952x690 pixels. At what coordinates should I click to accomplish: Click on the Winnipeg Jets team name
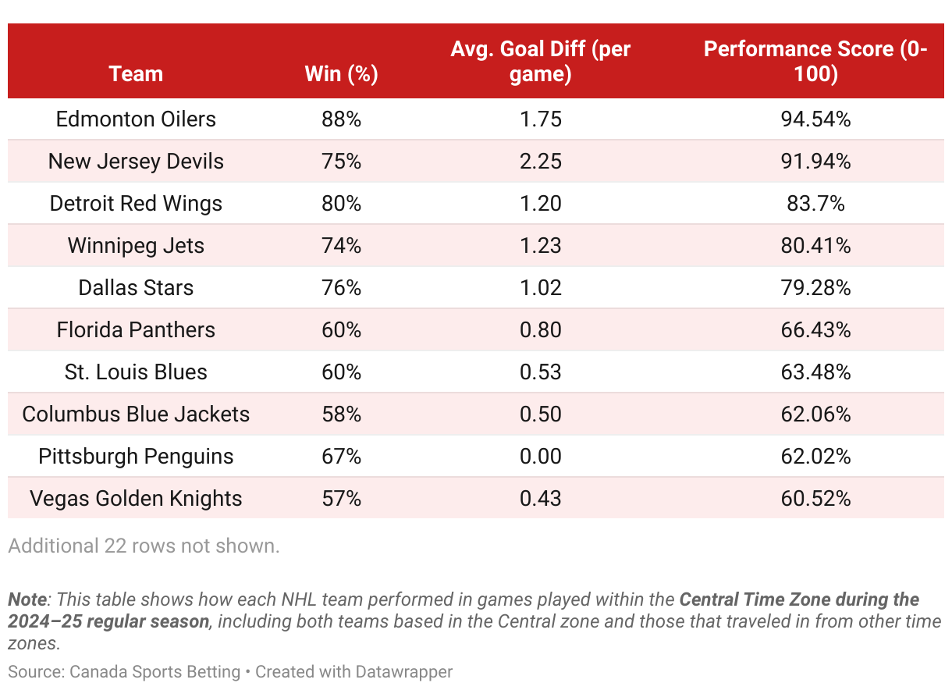tap(136, 246)
